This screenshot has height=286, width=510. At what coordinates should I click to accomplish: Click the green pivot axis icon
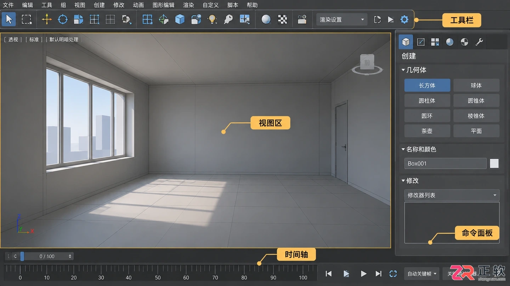coord(164,19)
